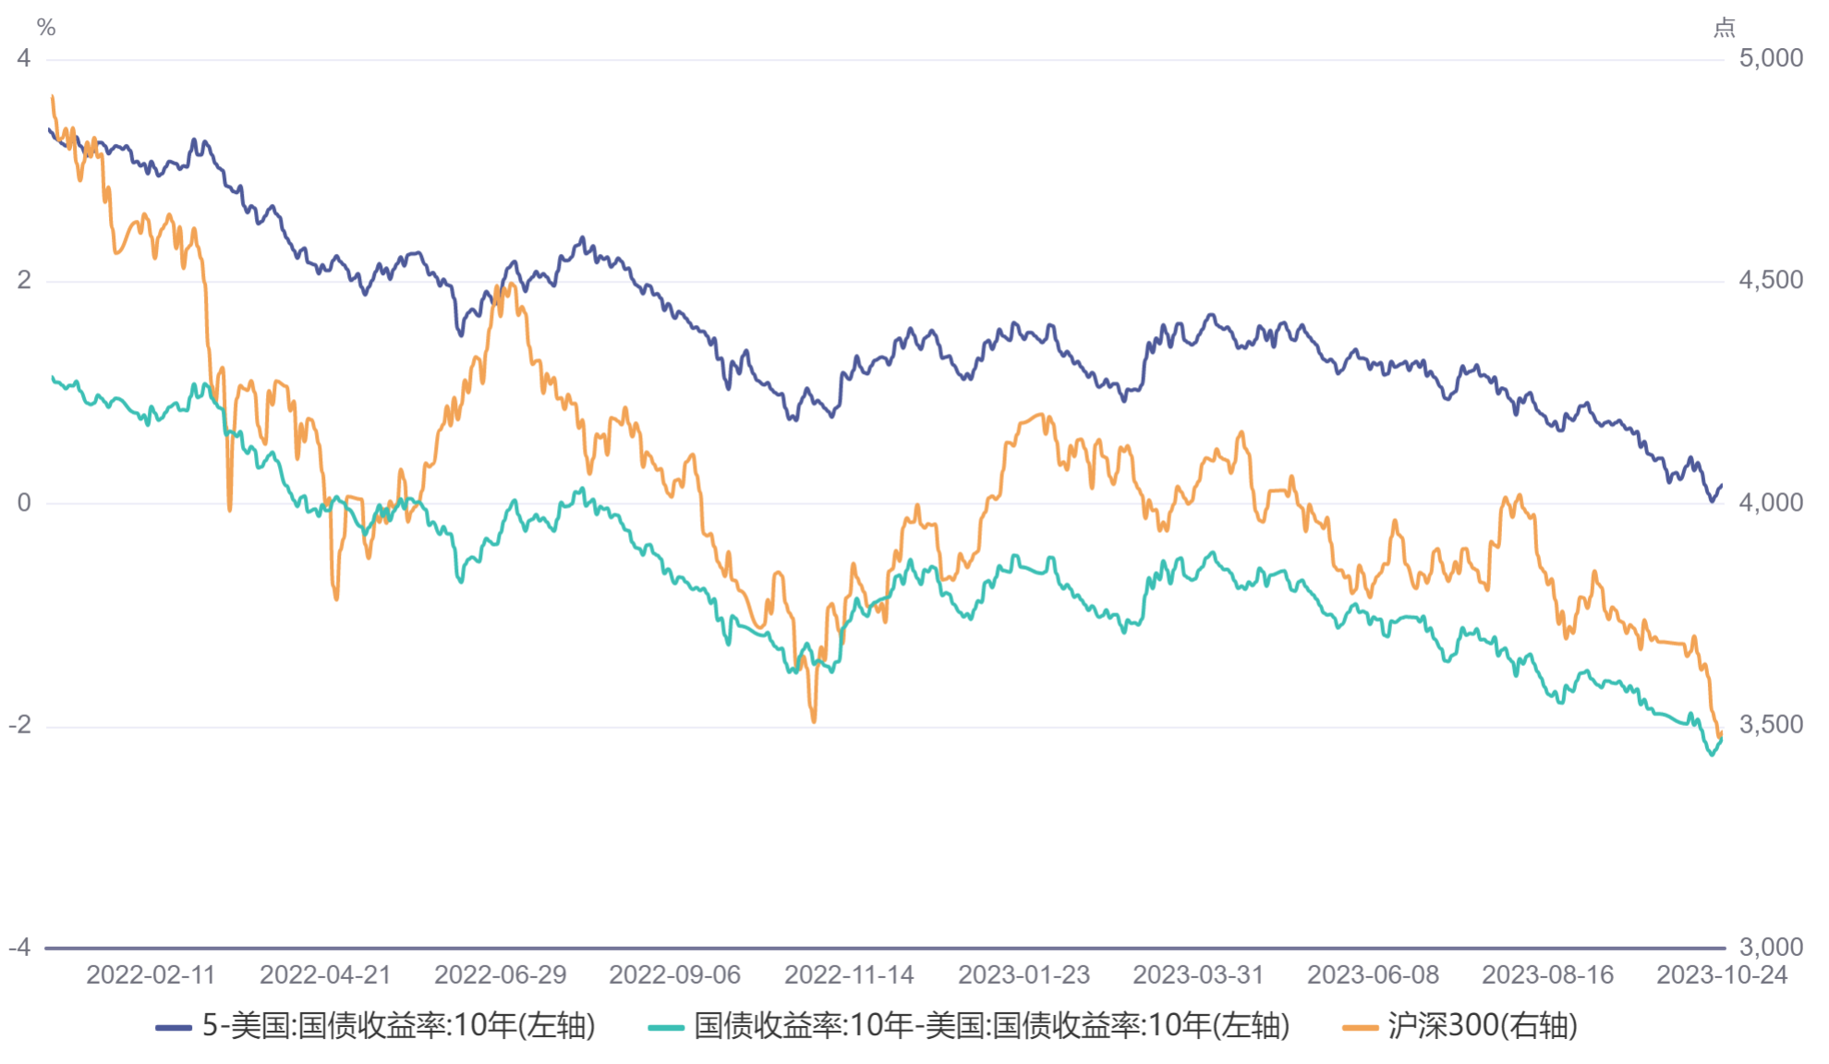This screenshot has height=1064, width=1829.
Task: Click the 3,500 right axis label
Action: coord(1770,725)
